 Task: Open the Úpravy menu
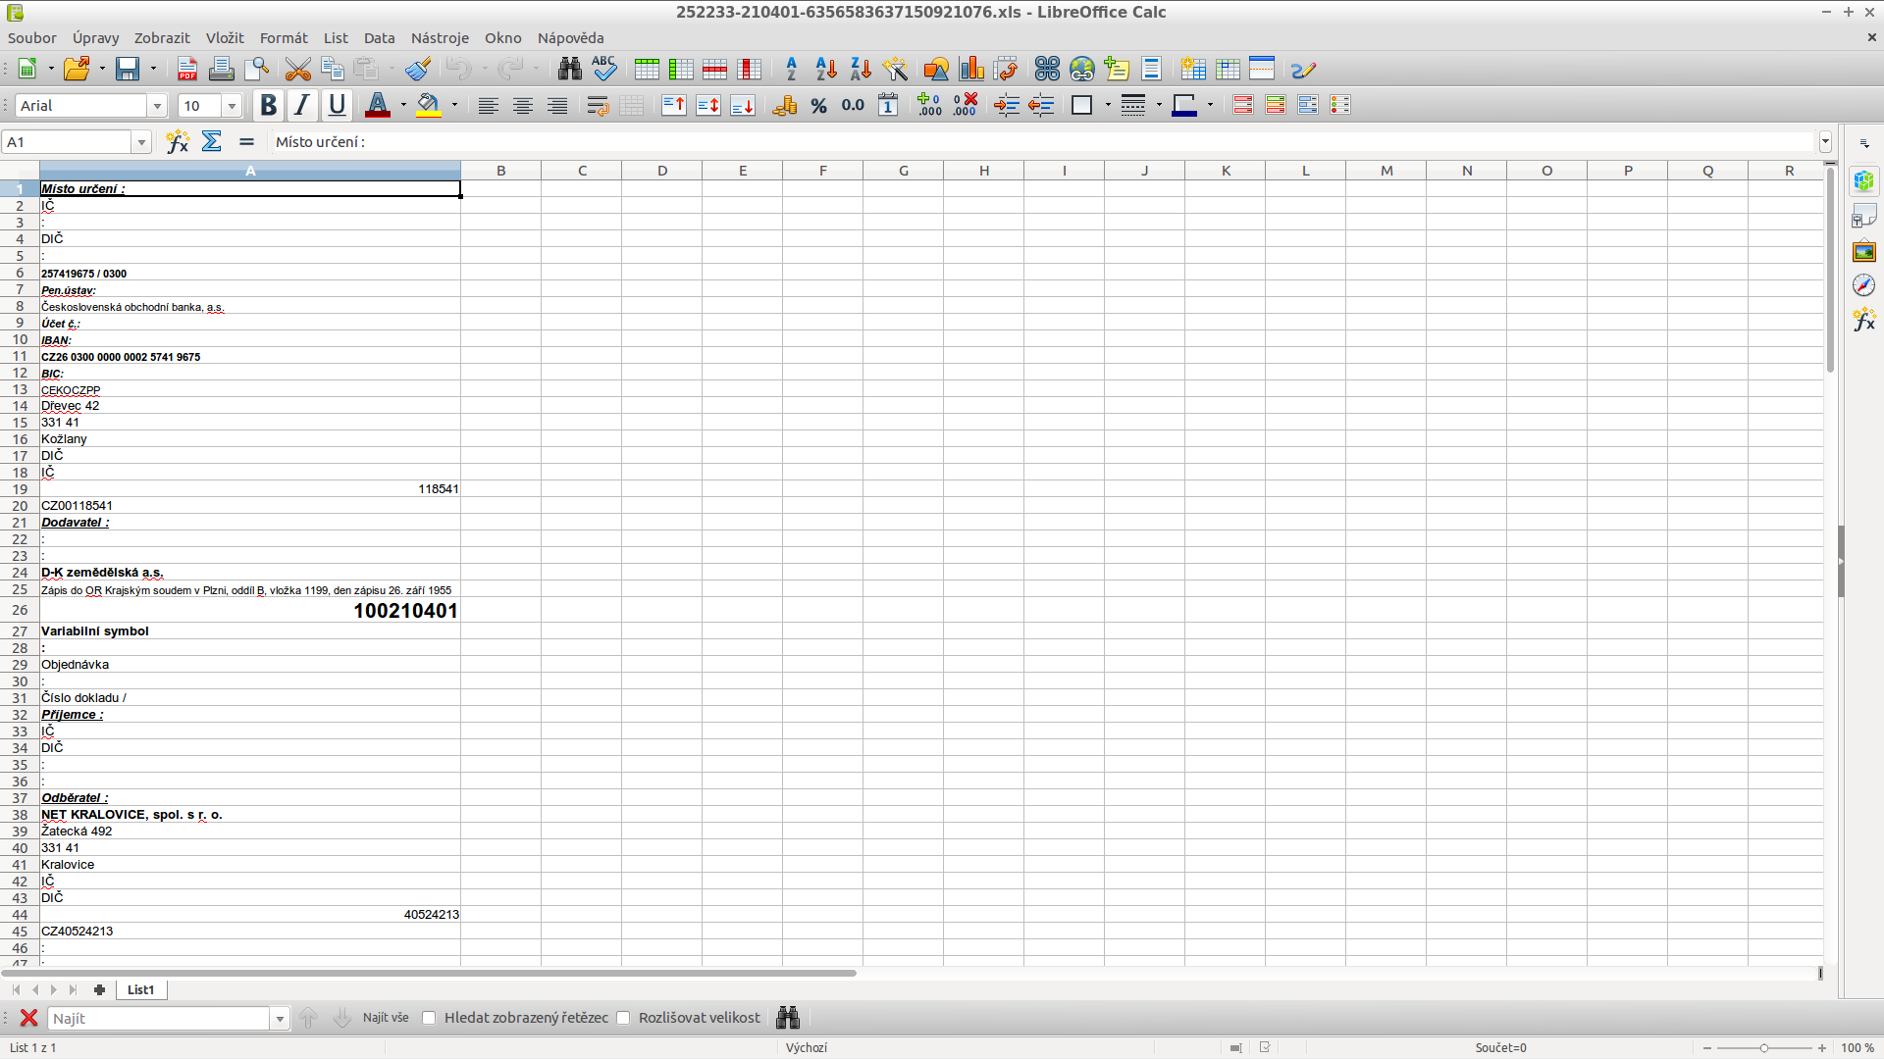(x=95, y=38)
